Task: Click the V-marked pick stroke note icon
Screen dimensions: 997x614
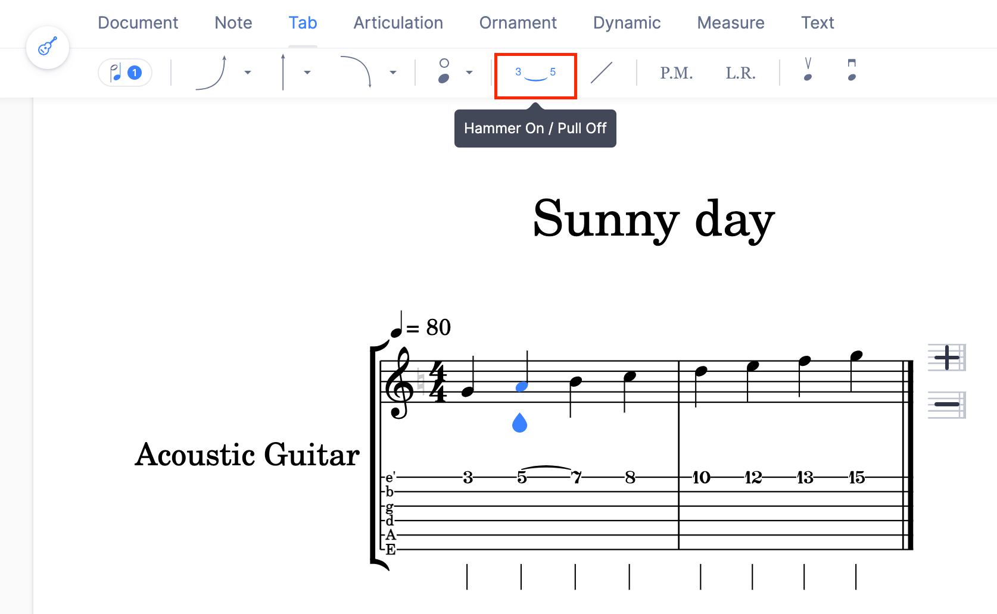Action: (808, 70)
